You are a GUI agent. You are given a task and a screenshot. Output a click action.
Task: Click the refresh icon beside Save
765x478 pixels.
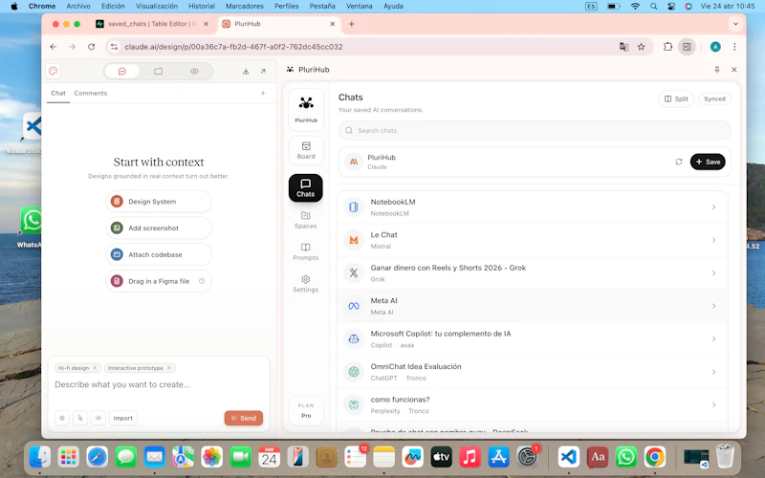(679, 162)
